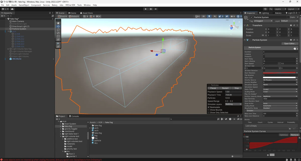Open Pivot handle position dropdown
Viewport: 301px width, 161px height.
point(62,16)
